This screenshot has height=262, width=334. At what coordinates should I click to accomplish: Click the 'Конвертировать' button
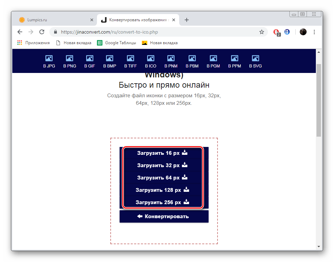pyautogui.click(x=164, y=216)
